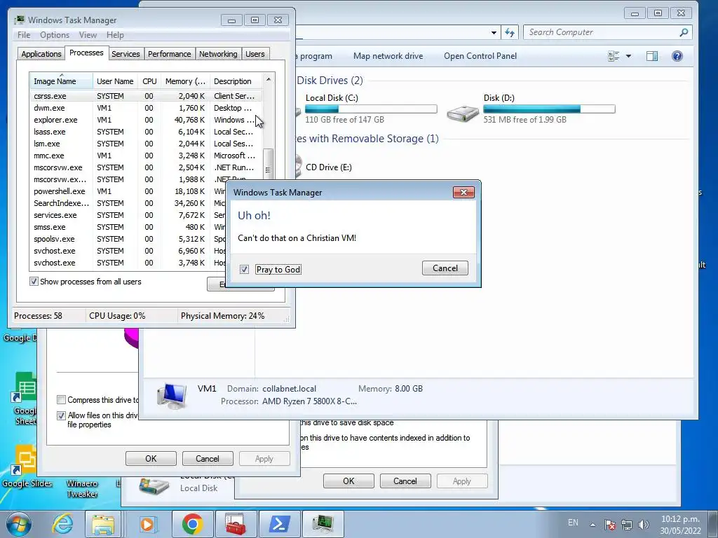Viewport: 718px width, 538px height.
Task: Switch to the Services tab
Action: pos(126,54)
